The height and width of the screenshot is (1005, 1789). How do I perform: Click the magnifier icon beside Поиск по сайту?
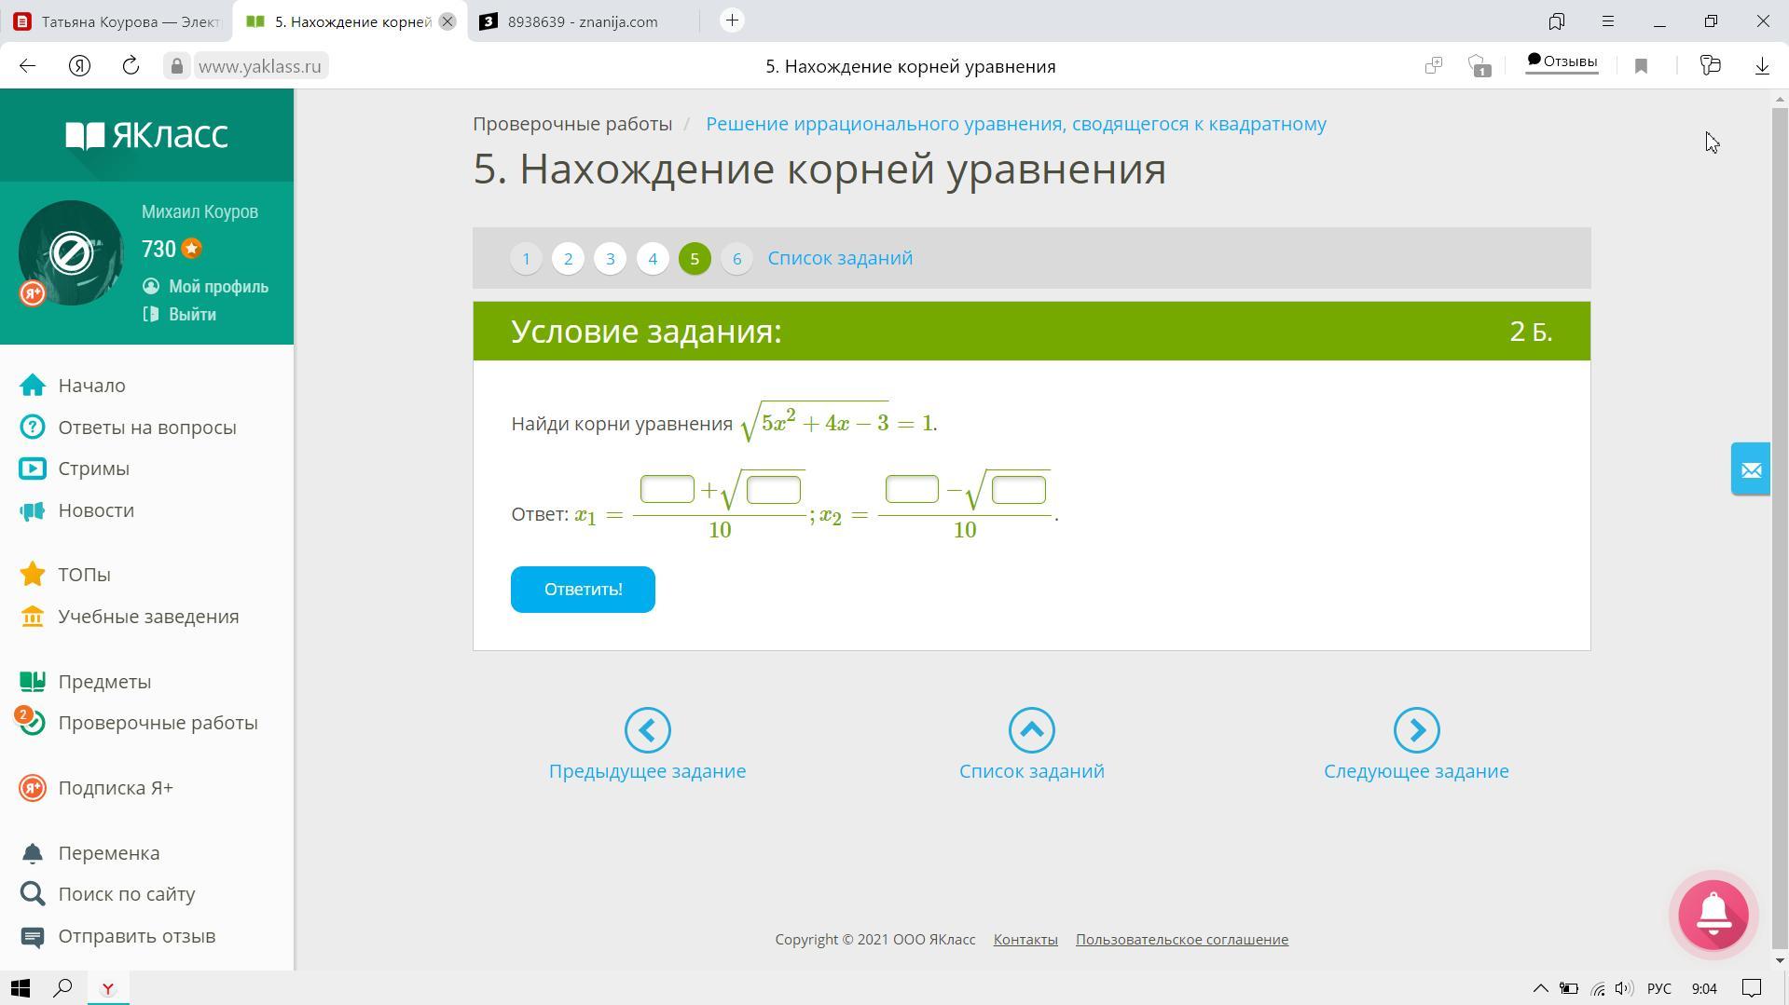(33, 894)
